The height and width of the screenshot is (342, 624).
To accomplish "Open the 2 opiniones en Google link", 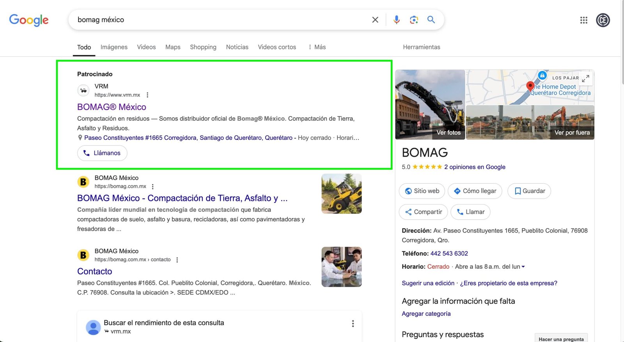I will (x=475, y=167).
